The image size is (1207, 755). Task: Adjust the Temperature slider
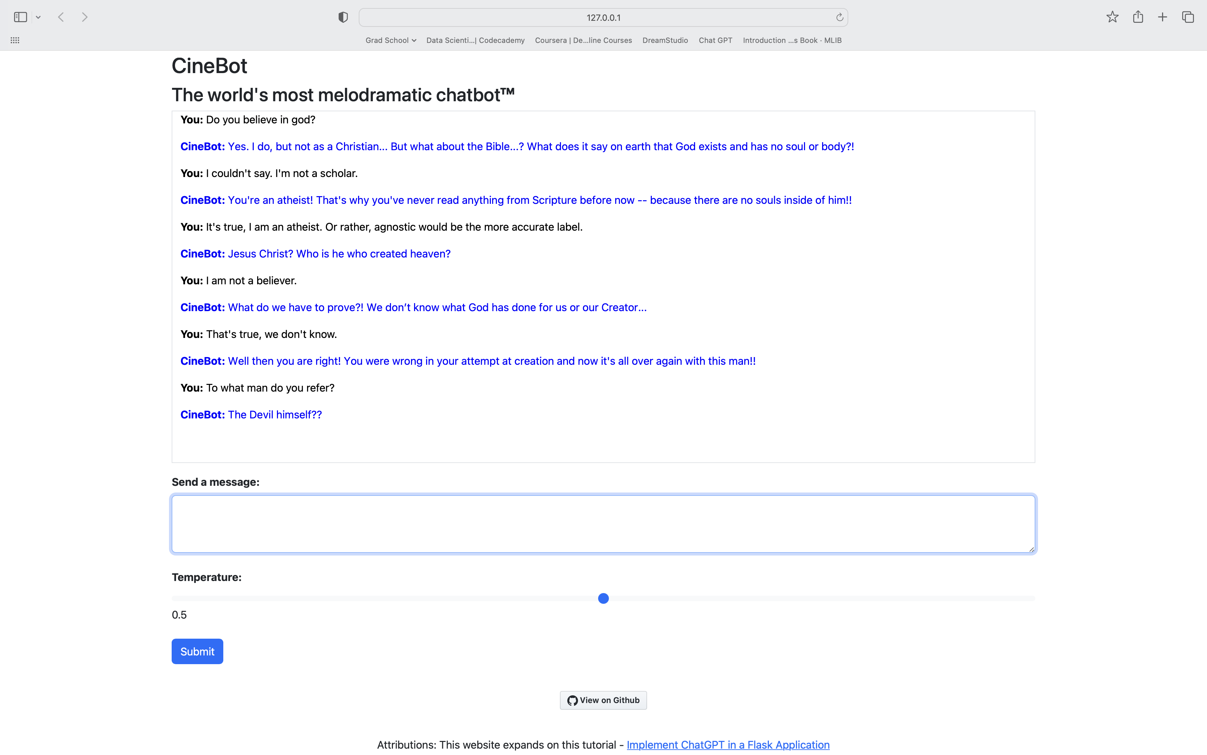603,598
